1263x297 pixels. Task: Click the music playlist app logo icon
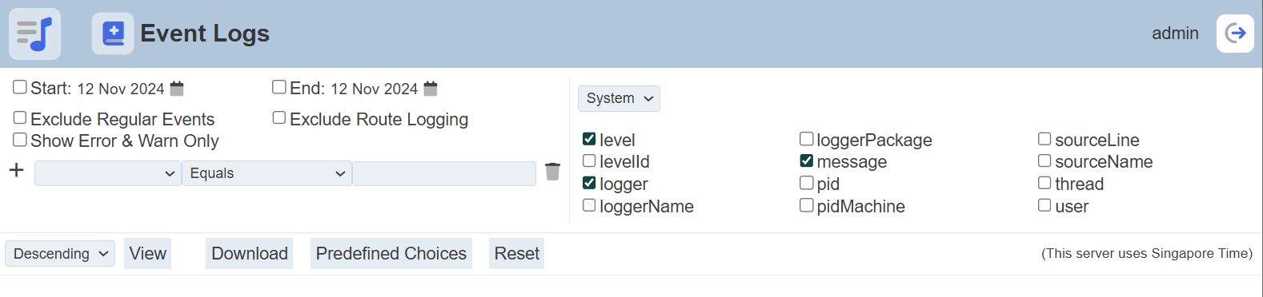click(34, 34)
